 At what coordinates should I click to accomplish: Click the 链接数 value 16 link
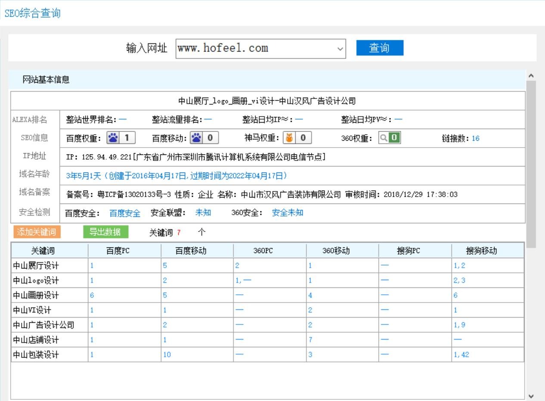tap(475, 139)
